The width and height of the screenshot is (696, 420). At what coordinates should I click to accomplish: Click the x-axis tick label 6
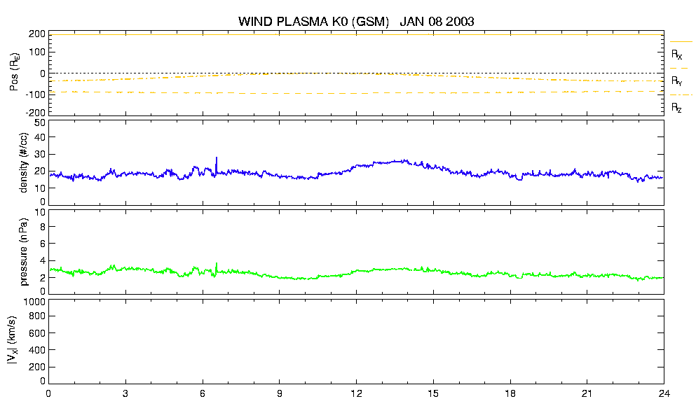(x=203, y=393)
